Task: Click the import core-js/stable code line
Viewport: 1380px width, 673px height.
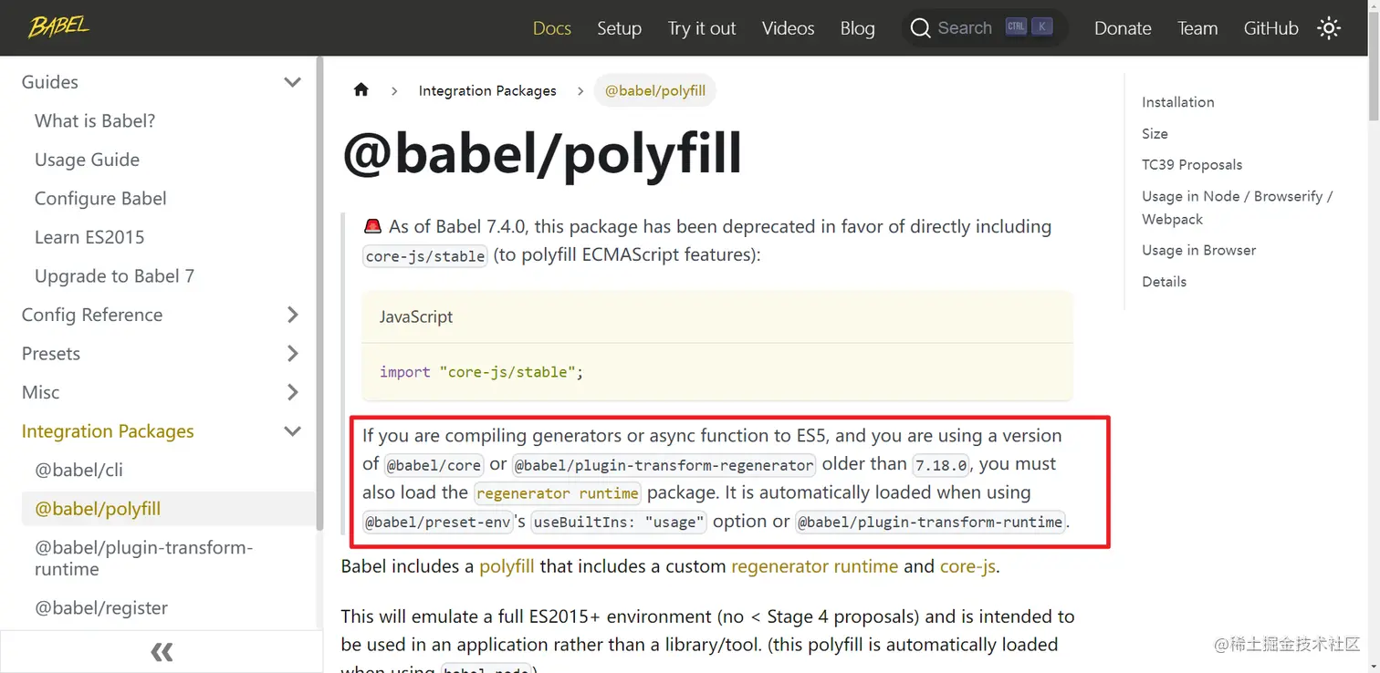Action: (481, 372)
